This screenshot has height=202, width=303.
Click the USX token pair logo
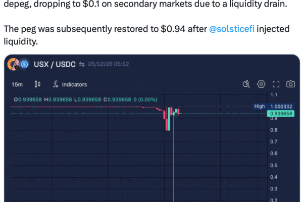[14, 64]
